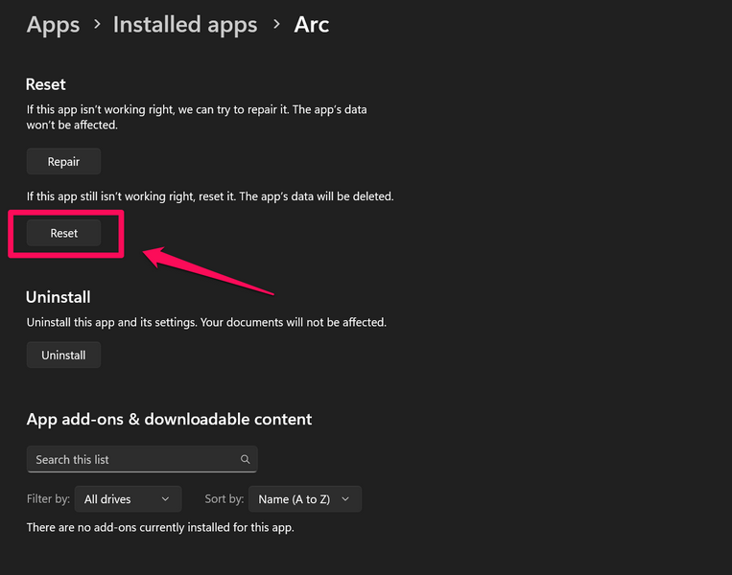Click the chevron between Installed apps and Arc

276,25
